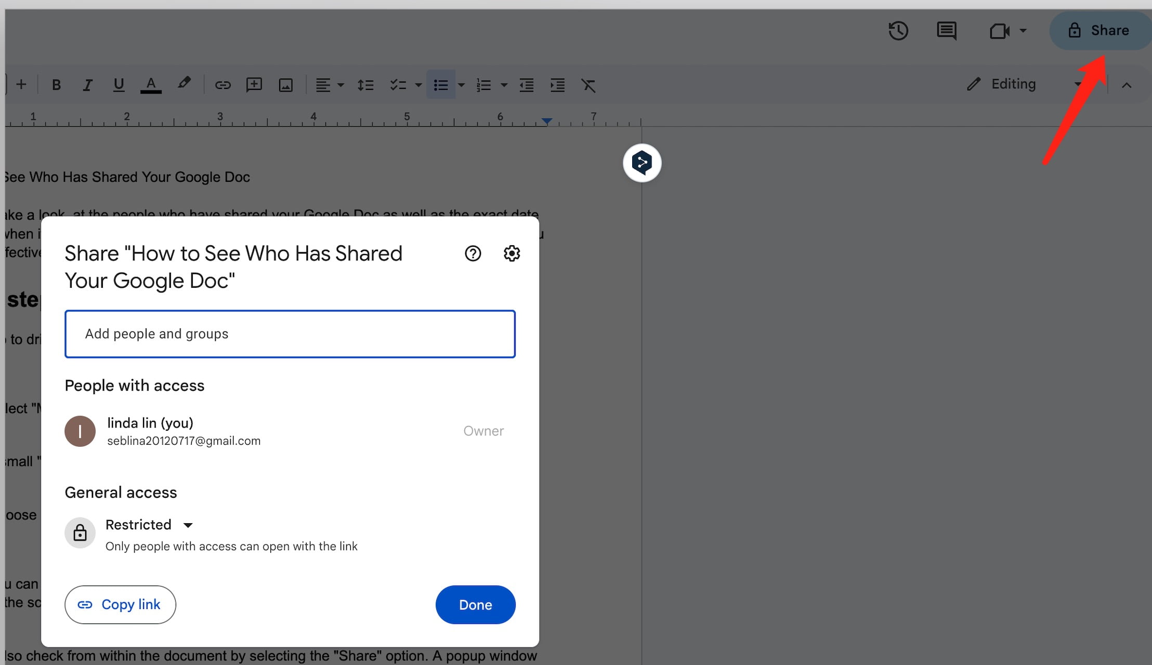
Task: Click the Owner role label
Action: (483, 431)
